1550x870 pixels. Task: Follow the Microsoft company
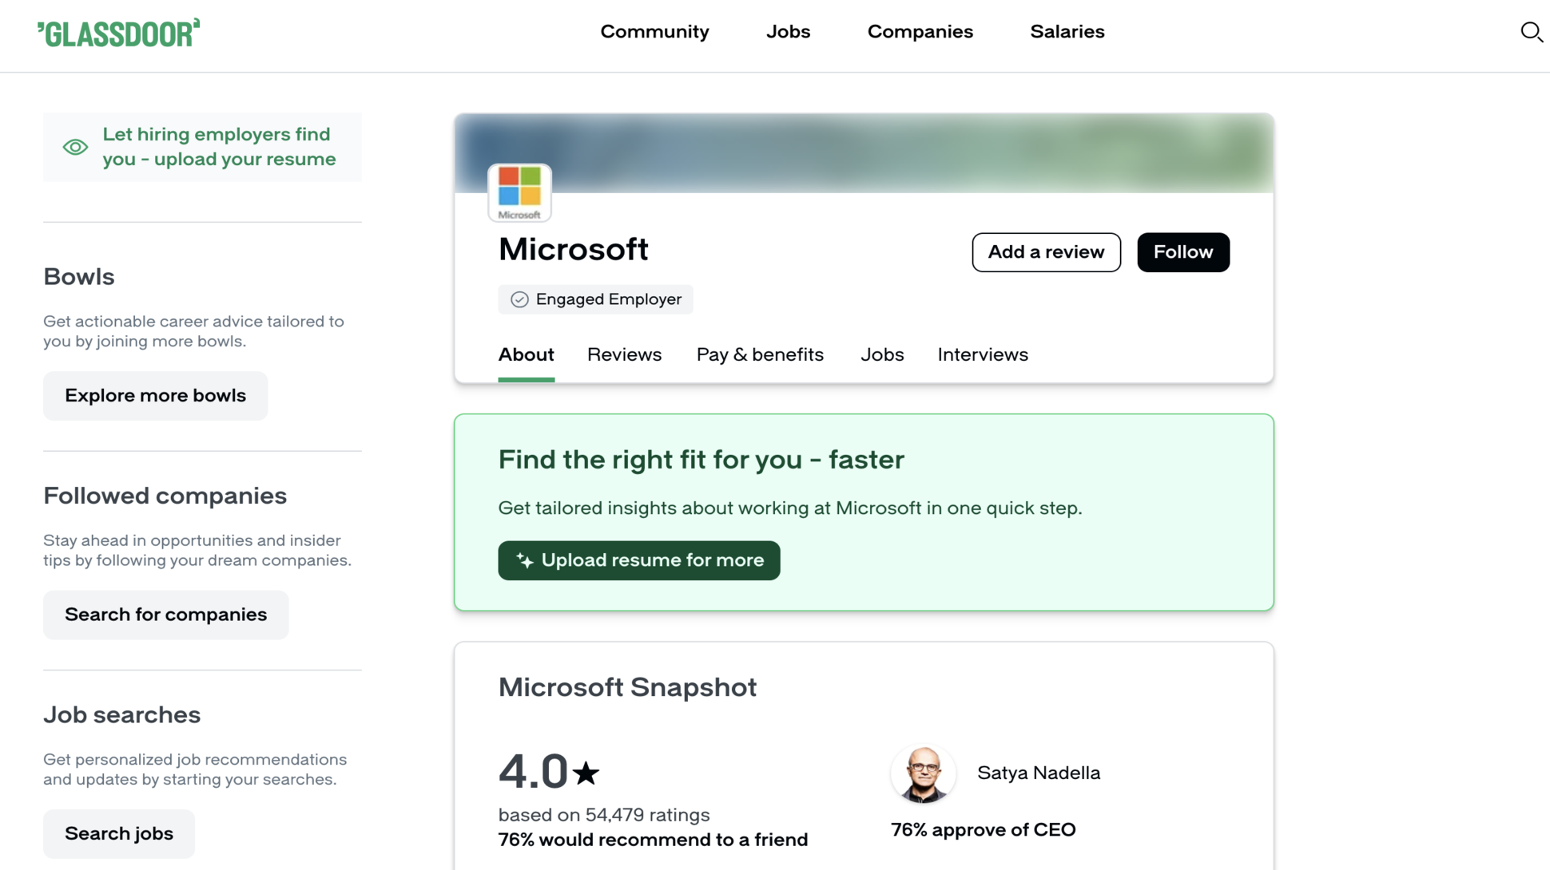click(1183, 252)
